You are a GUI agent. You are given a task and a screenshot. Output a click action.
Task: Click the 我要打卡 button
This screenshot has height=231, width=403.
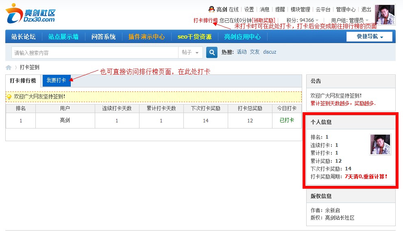57,81
